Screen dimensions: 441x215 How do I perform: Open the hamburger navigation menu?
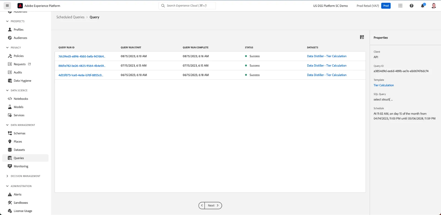click(x=7, y=5)
